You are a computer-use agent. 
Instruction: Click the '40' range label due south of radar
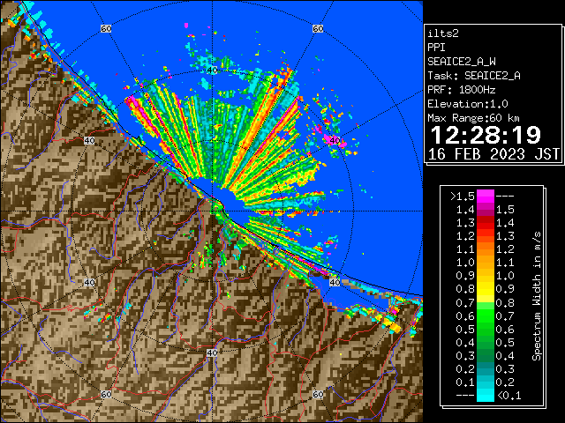pyautogui.click(x=212, y=352)
